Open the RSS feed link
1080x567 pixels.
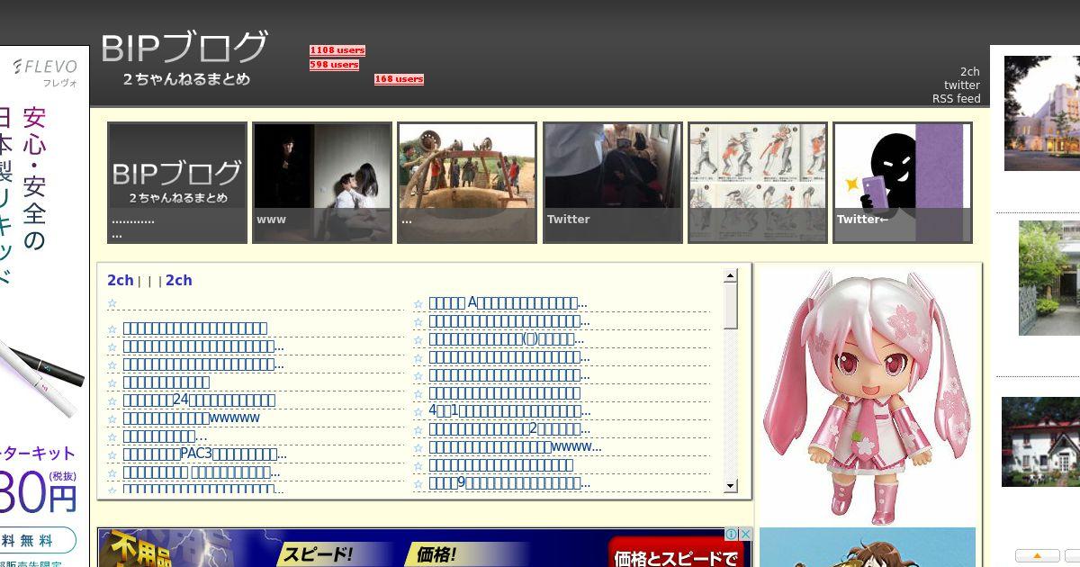956,99
